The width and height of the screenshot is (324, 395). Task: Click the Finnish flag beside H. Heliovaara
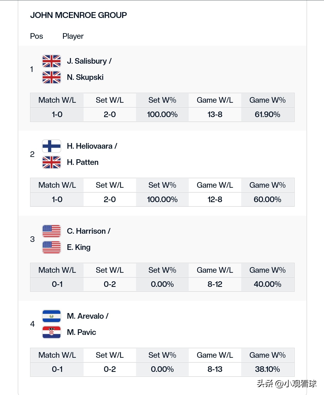point(51,146)
